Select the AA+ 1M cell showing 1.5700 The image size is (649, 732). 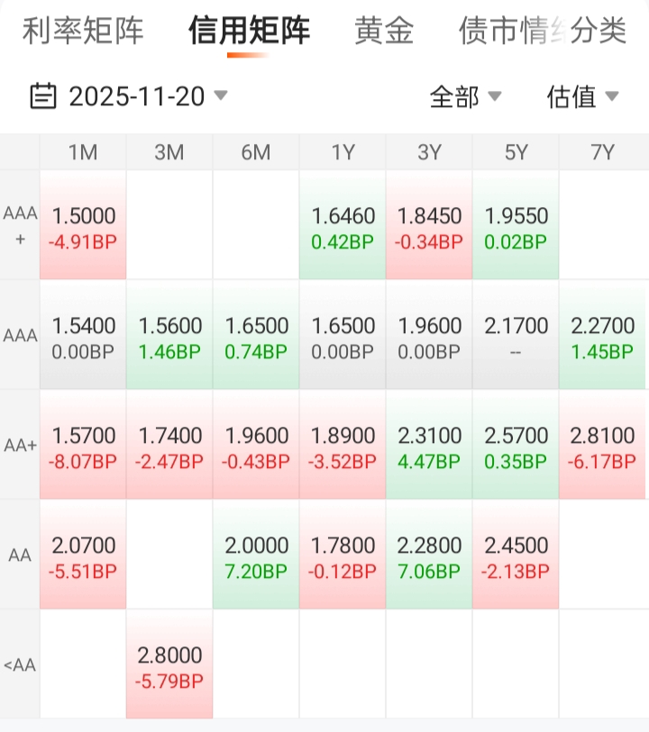(x=84, y=447)
